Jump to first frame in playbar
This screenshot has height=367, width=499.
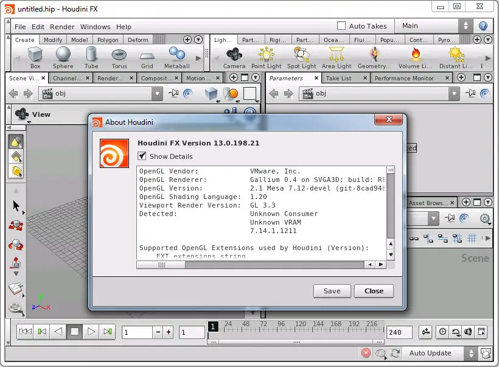(26, 332)
